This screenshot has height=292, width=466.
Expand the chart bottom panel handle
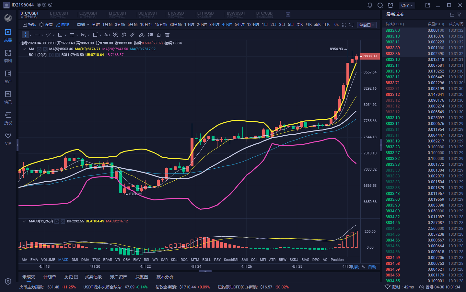(205, 271)
